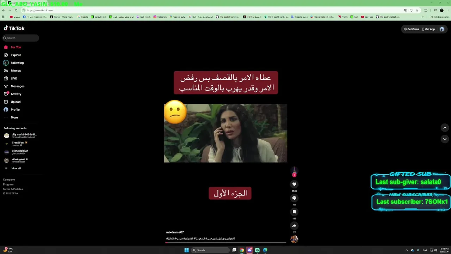Open the Windows Start menu
Viewport: 451px width, 254px height.
(186, 250)
